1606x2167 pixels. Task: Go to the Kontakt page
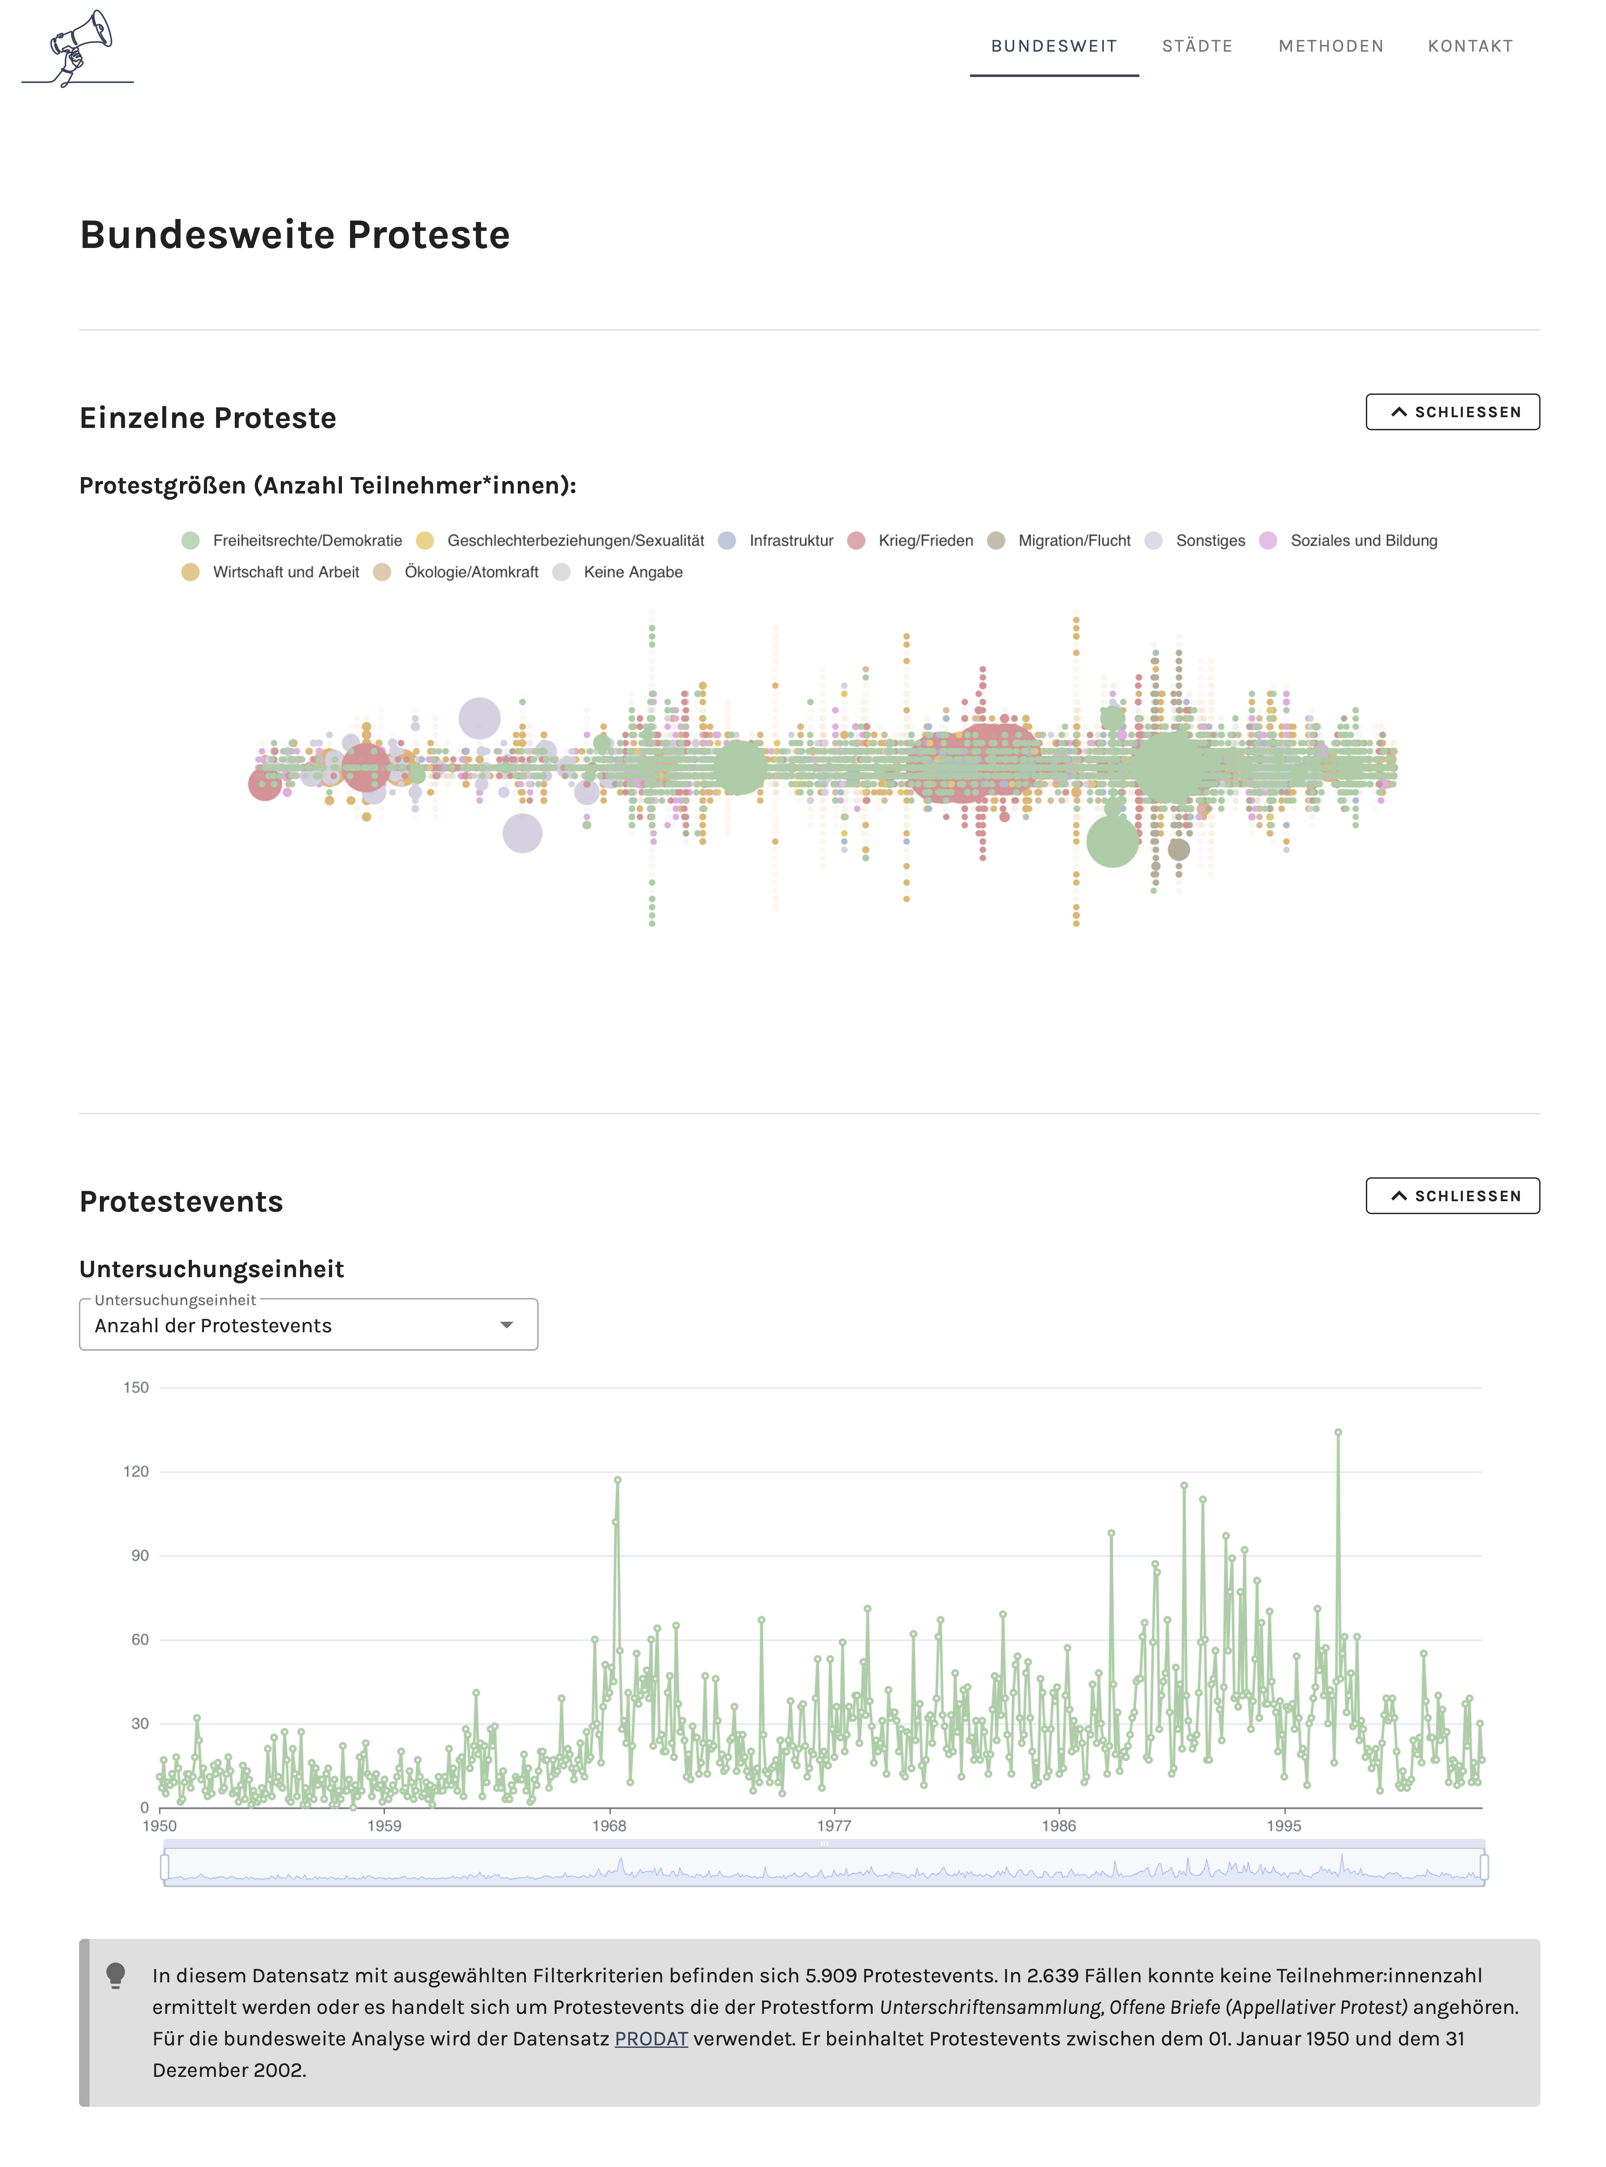[x=1470, y=46]
